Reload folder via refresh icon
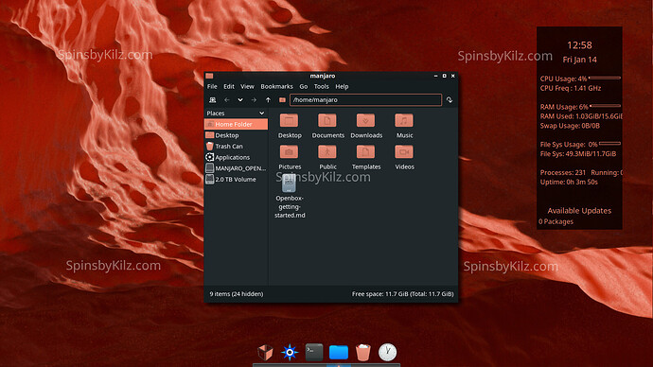This screenshot has width=653, height=367. pyautogui.click(x=450, y=100)
